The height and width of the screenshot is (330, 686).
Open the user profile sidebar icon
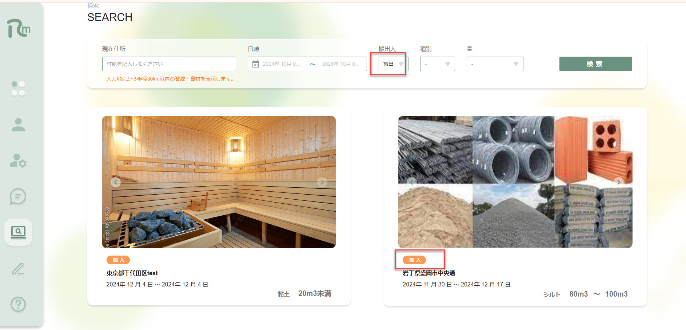(18, 125)
